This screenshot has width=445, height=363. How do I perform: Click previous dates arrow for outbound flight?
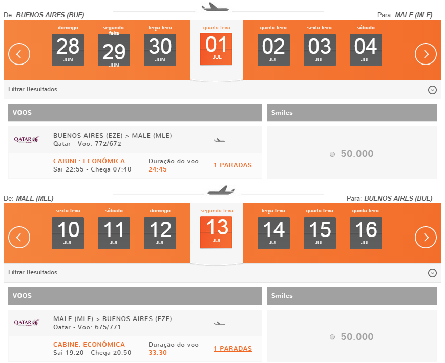(19, 54)
